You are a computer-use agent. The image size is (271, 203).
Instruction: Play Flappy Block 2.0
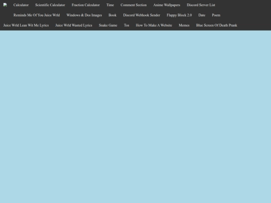coord(179,15)
